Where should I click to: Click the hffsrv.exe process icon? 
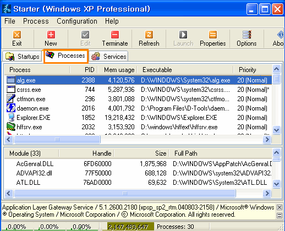(11, 127)
